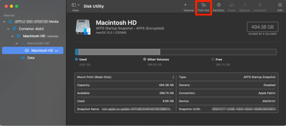Click the Macintosh HD title heading
Image resolution: width=286 pixels, height=126 pixels.
tap(116, 23)
